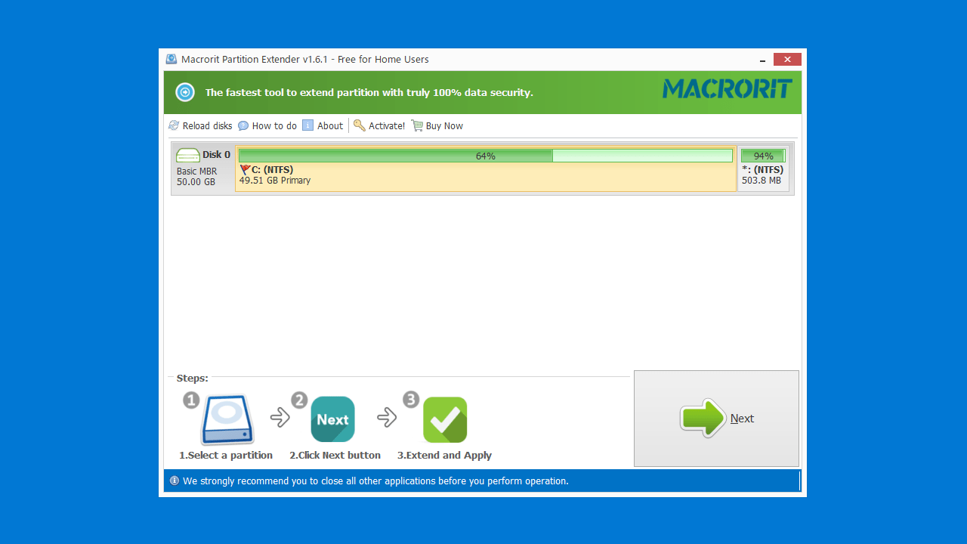Select the 503.8 MB *: (NTFS) partition

click(x=763, y=168)
